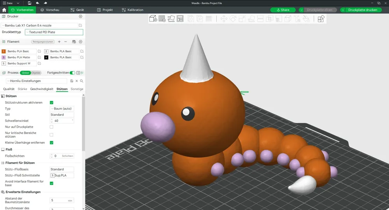
Task: Open the Mesh boolean tool
Action: 270,19
